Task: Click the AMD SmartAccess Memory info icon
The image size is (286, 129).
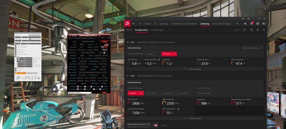Action: point(149,124)
